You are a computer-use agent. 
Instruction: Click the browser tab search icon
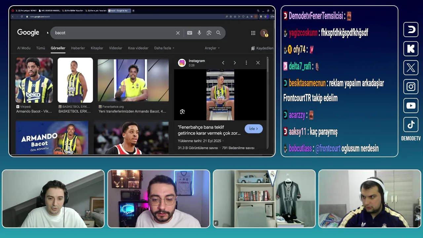(258, 11)
